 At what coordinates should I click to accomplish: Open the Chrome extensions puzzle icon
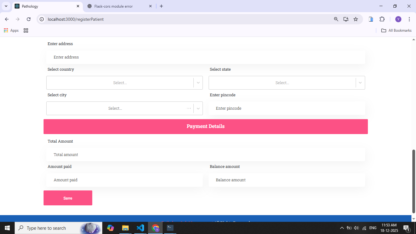[x=382, y=19]
